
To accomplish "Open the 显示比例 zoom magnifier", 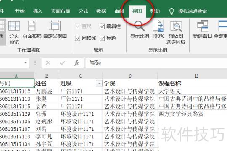I will [x=140, y=30].
